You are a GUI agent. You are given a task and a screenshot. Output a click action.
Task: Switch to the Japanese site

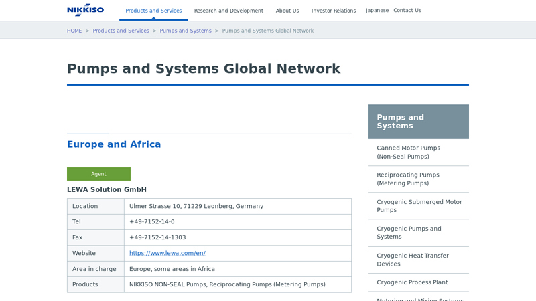pyautogui.click(x=377, y=10)
